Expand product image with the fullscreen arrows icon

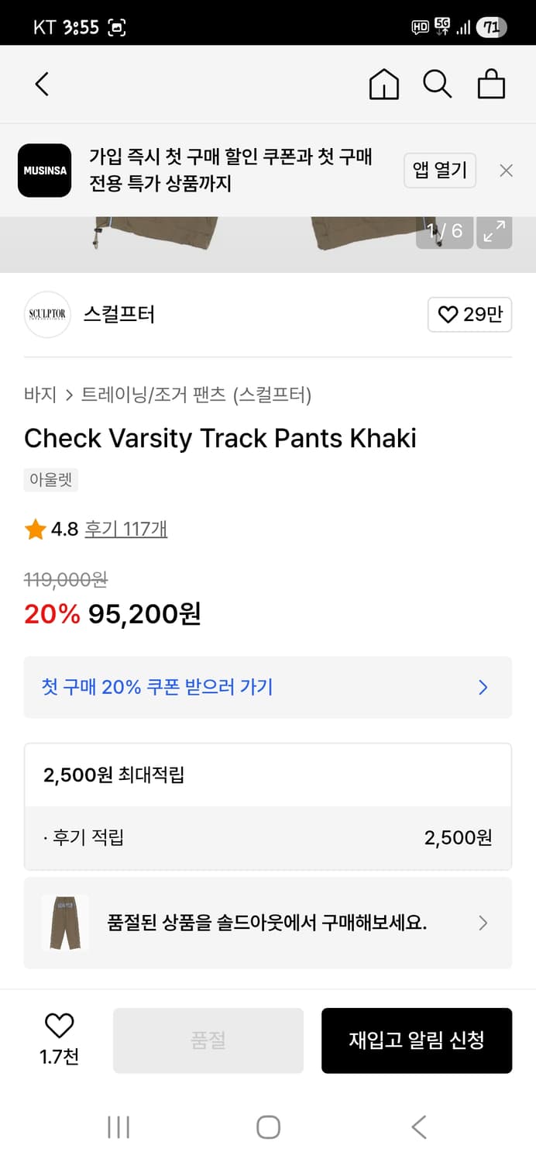point(494,231)
